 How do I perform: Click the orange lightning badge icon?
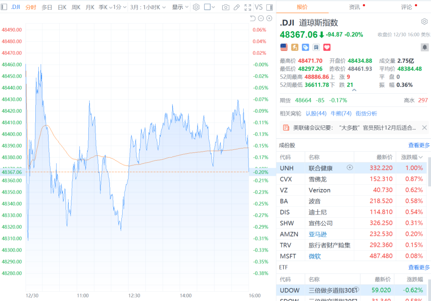(x=294, y=47)
